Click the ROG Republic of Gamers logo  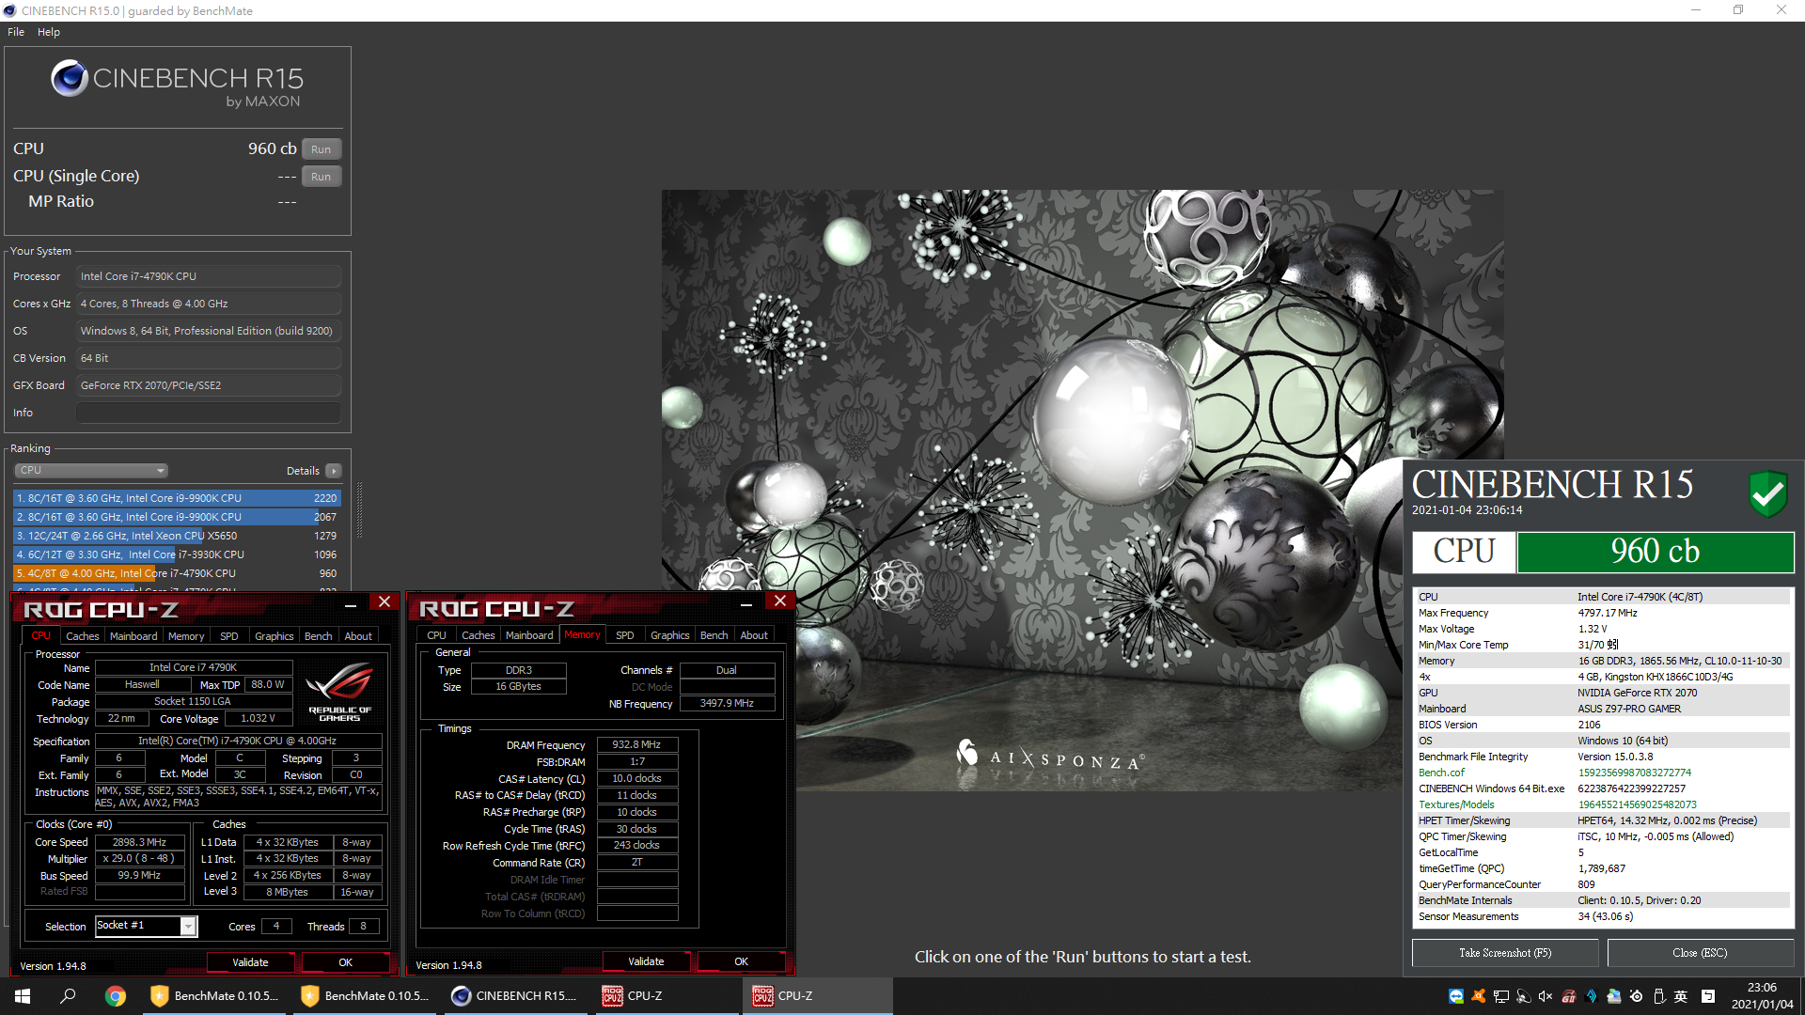(x=340, y=694)
